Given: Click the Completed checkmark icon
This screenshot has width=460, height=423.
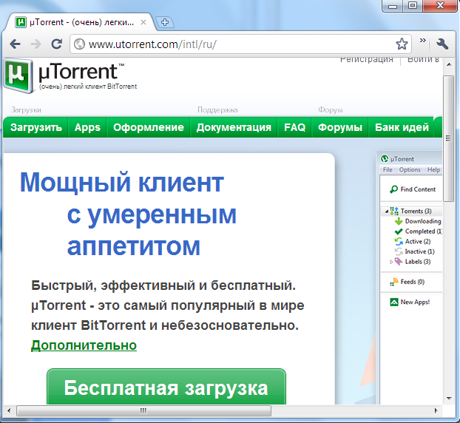Looking at the screenshot, I should (x=399, y=231).
